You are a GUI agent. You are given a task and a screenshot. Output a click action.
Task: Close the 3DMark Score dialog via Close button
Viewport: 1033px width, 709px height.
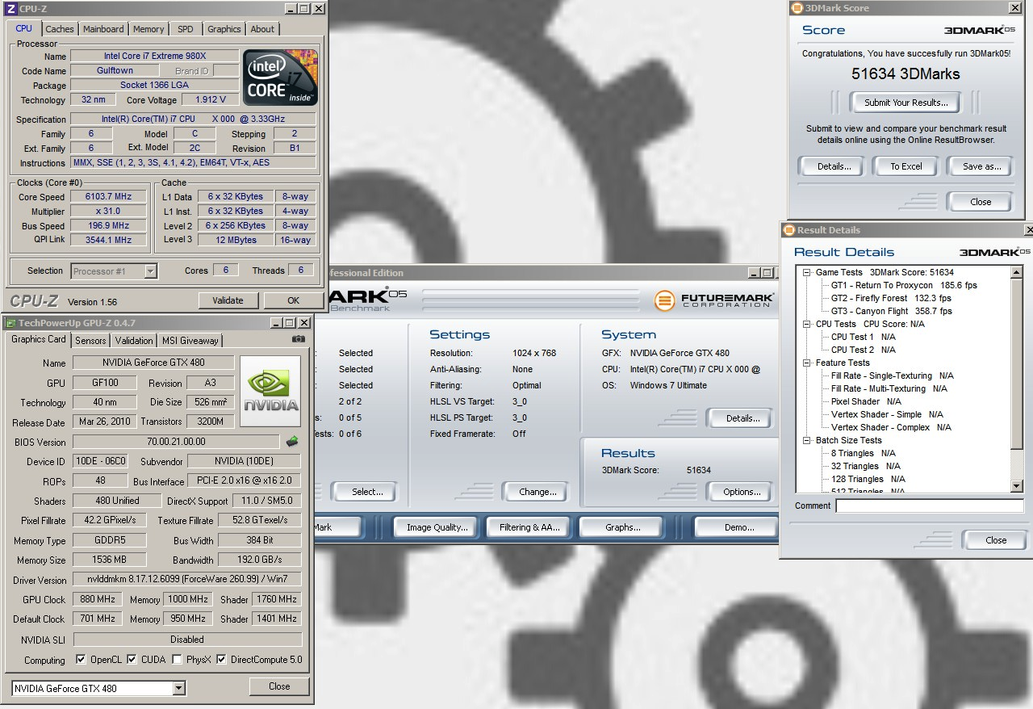click(981, 202)
